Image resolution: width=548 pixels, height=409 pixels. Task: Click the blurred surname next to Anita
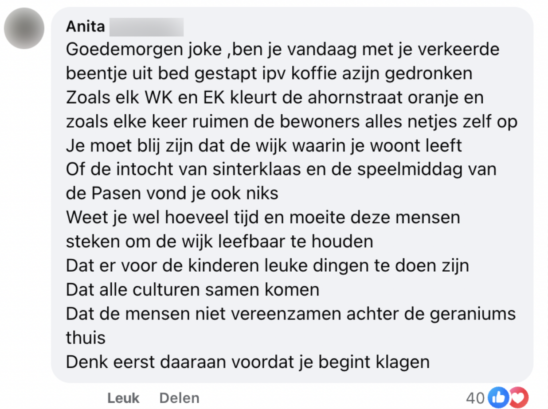pyautogui.click(x=146, y=27)
